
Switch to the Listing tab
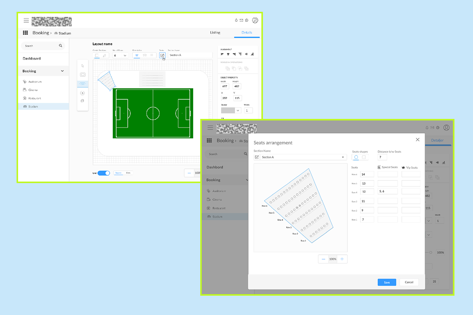tap(215, 33)
